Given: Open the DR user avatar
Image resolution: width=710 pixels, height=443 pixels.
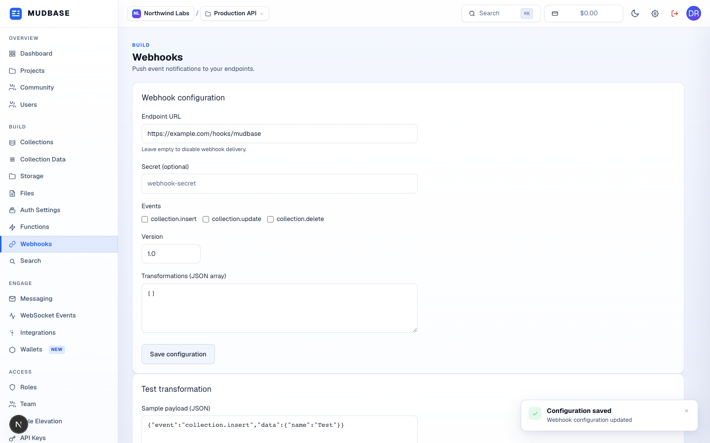Looking at the screenshot, I should 694,13.
